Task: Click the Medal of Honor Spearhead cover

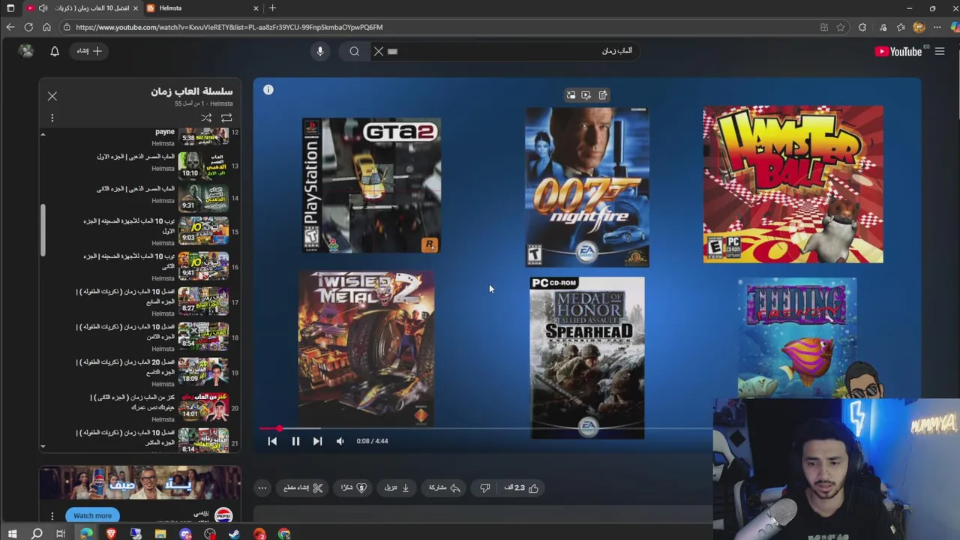Action: click(587, 357)
